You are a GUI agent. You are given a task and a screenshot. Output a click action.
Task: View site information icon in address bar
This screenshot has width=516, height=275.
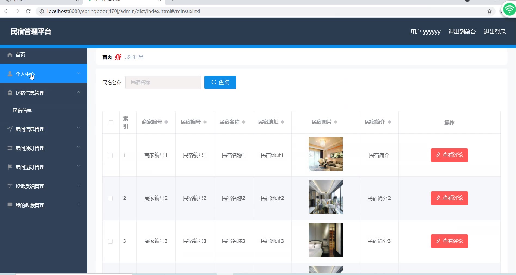coord(42,11)
